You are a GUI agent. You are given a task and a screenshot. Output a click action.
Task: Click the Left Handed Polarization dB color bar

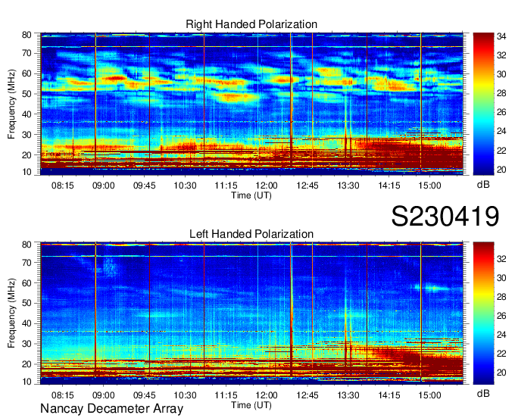click(483, 313)
